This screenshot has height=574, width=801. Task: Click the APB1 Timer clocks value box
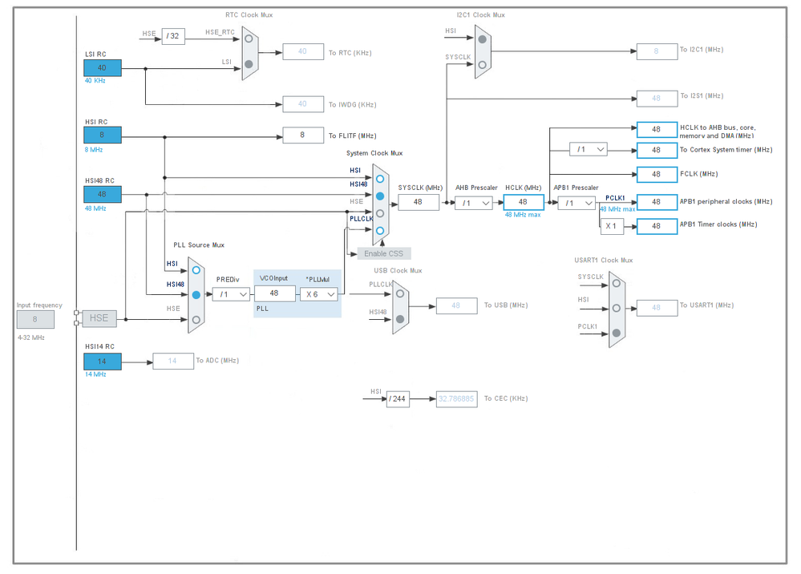[657, 226]
